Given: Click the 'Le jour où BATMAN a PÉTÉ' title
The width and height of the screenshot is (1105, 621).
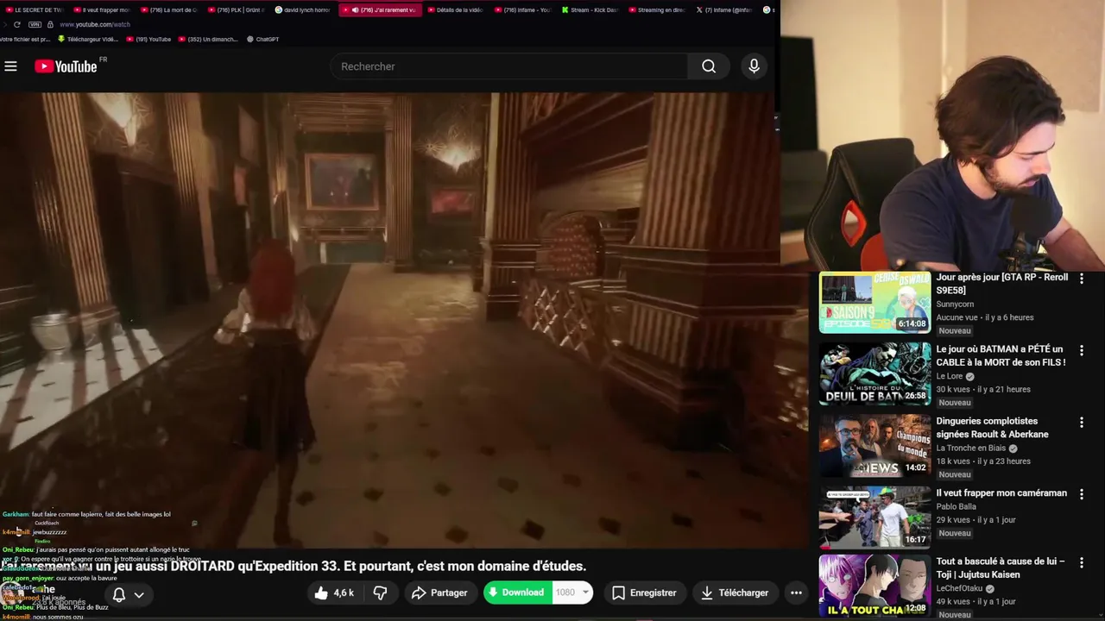Looking at the screenshot, I should point(1001,356).
